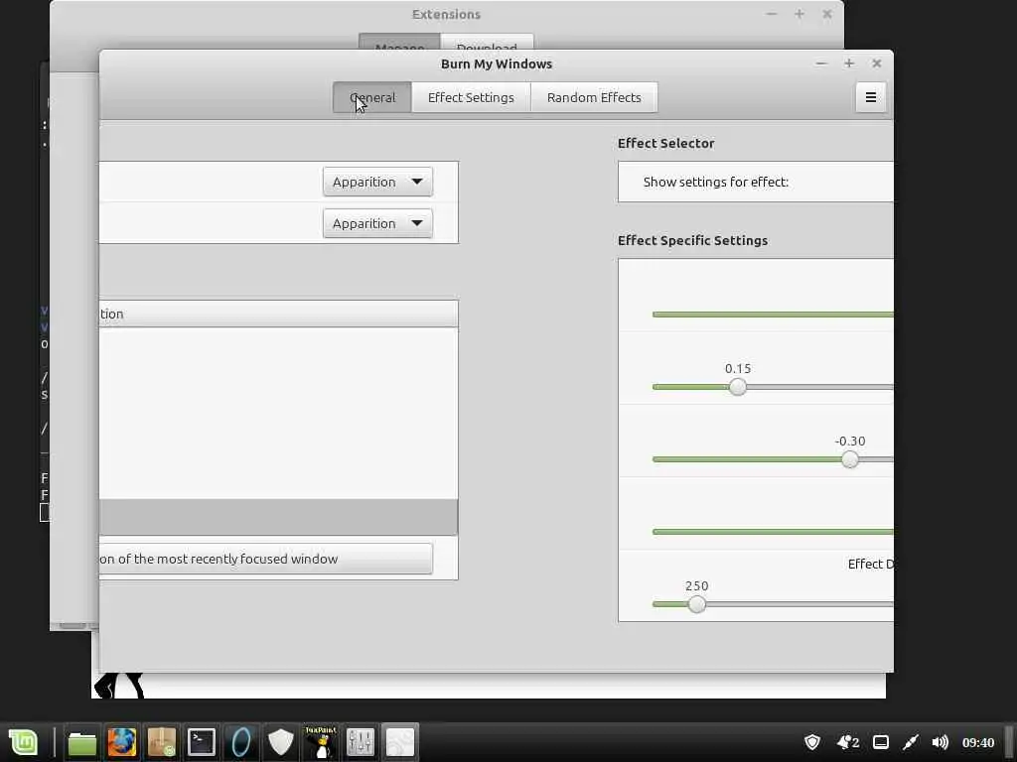This screenshot has height=762, width=1017.
Task: Maximize the Burn My Windows window
Action: tap(849, 63)
